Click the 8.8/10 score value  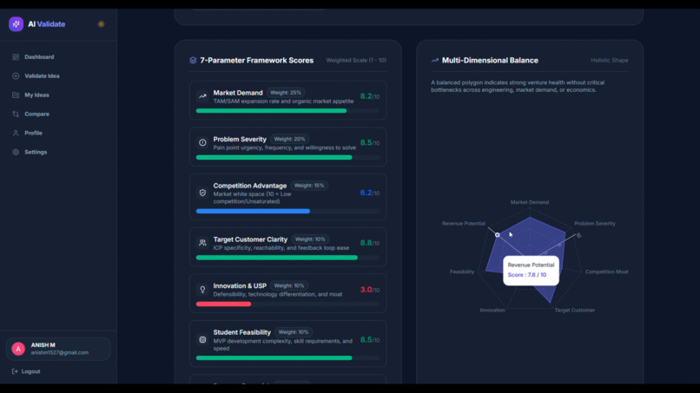370,243
